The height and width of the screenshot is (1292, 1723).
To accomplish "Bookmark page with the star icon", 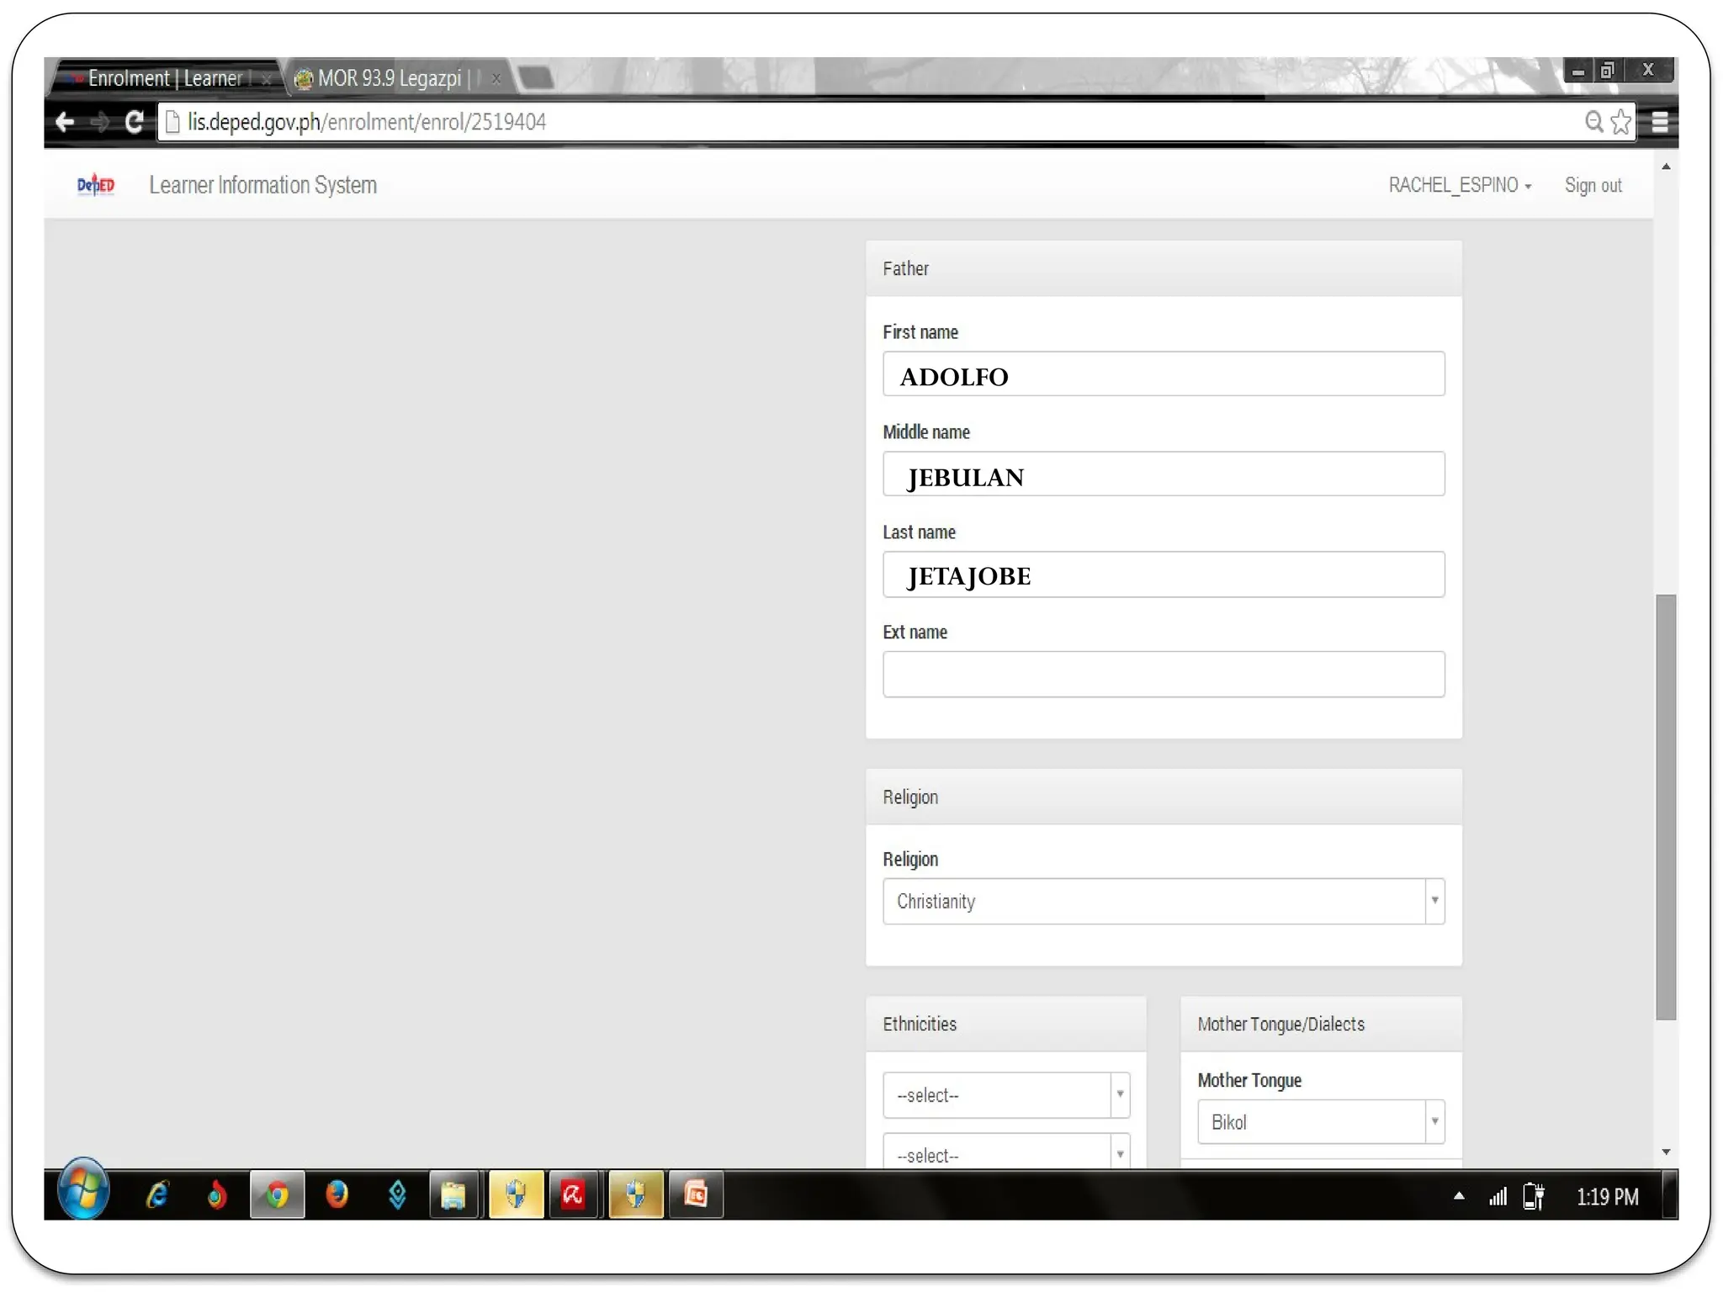I will tap(1621, 123).
